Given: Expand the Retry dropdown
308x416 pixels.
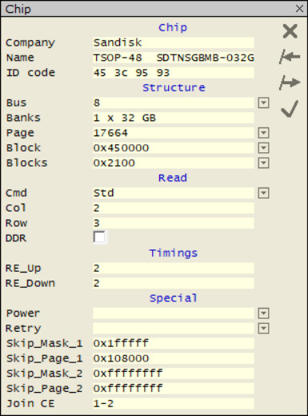Looking at the screenshot, I should (x=263, y=329).
